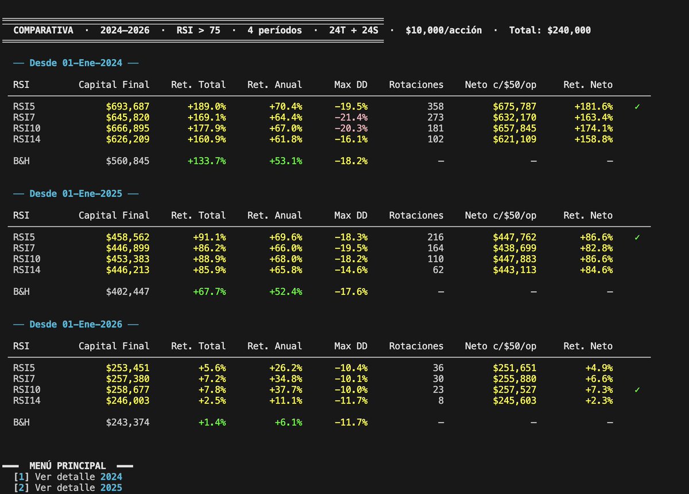
Task: Click the MENÚ PRINCIPAL heading
Action: (x=68, y=466)
